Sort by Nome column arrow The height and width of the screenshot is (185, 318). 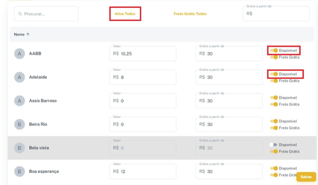[28, 34]
